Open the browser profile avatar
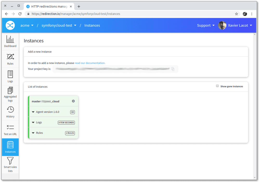 [245, 14]
